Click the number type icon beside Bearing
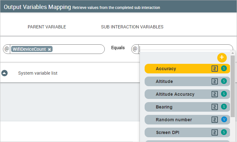The image size is (237, 142). pyautogui.click(x=214, y=107)
